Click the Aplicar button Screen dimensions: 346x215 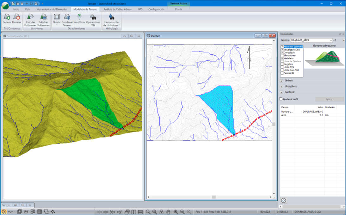tap(329, 99)
